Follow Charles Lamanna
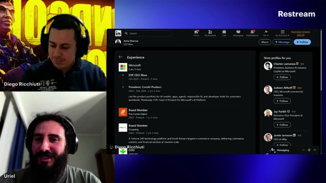 click(282, 77)
